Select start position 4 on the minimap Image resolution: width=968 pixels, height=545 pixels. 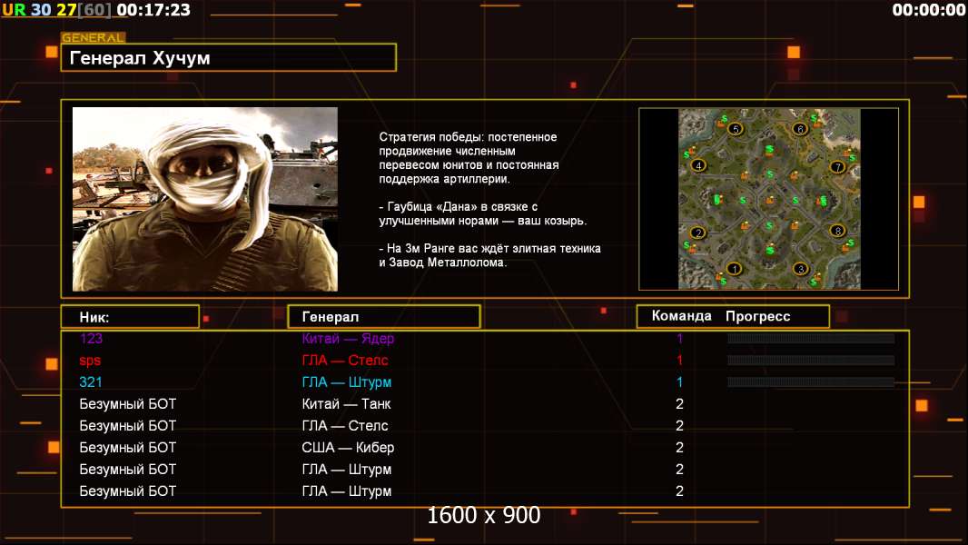click(697, 165)
